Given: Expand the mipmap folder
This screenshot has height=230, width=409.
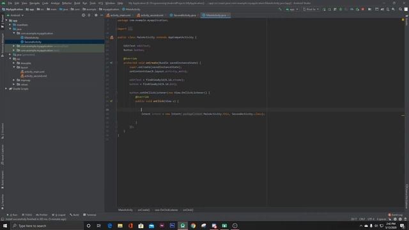Looking at the screenshot, I should pyautogui.click(x=14, y=80).
